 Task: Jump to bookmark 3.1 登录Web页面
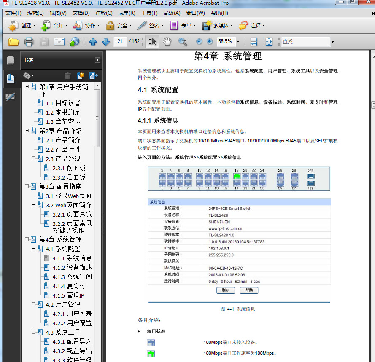(x=69, y=196)
